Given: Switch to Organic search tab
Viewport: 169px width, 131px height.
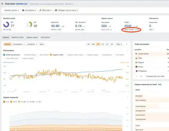Looking at the screenshot, I should pos(32,37).
